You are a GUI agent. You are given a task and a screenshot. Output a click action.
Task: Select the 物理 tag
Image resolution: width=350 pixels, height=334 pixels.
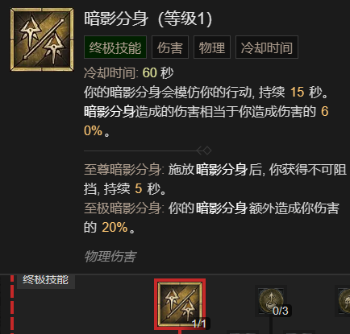coord(212,47)
